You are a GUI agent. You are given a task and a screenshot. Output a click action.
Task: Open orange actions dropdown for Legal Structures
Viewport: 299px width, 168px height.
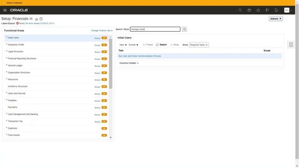(x=104, y=52)
